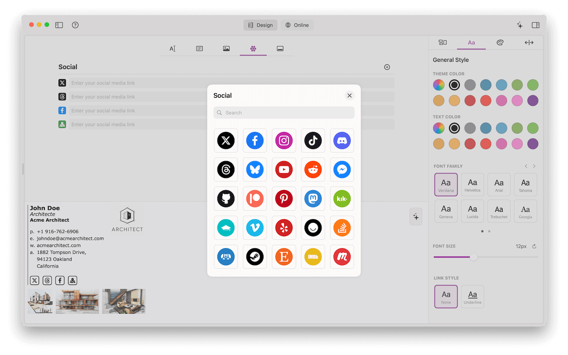
Task: Pick the YouTube social icon
Action: click(284, 170)
